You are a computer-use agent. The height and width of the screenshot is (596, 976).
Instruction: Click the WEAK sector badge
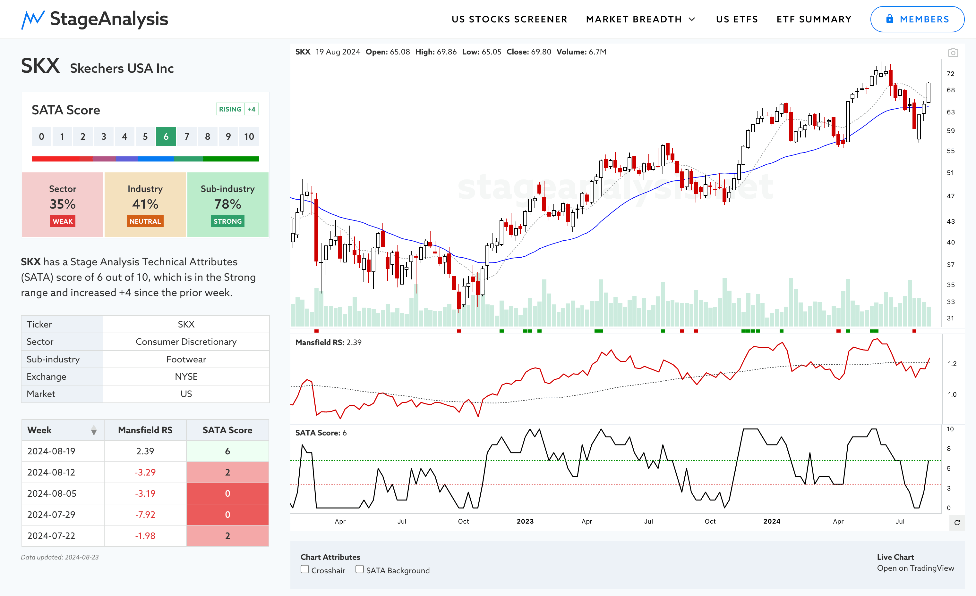click(x=63, y=221)
